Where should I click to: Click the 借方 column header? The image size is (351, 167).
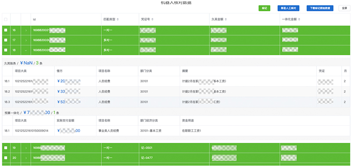60,71
